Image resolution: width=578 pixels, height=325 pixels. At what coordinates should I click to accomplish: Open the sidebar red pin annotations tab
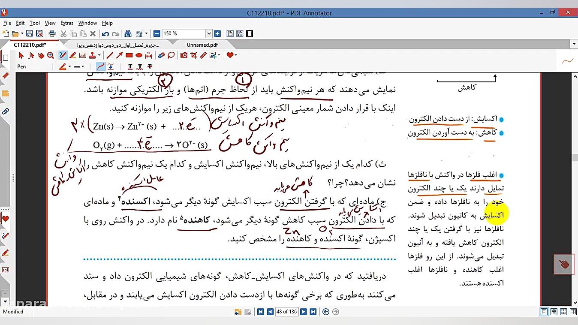pos(5,76)
